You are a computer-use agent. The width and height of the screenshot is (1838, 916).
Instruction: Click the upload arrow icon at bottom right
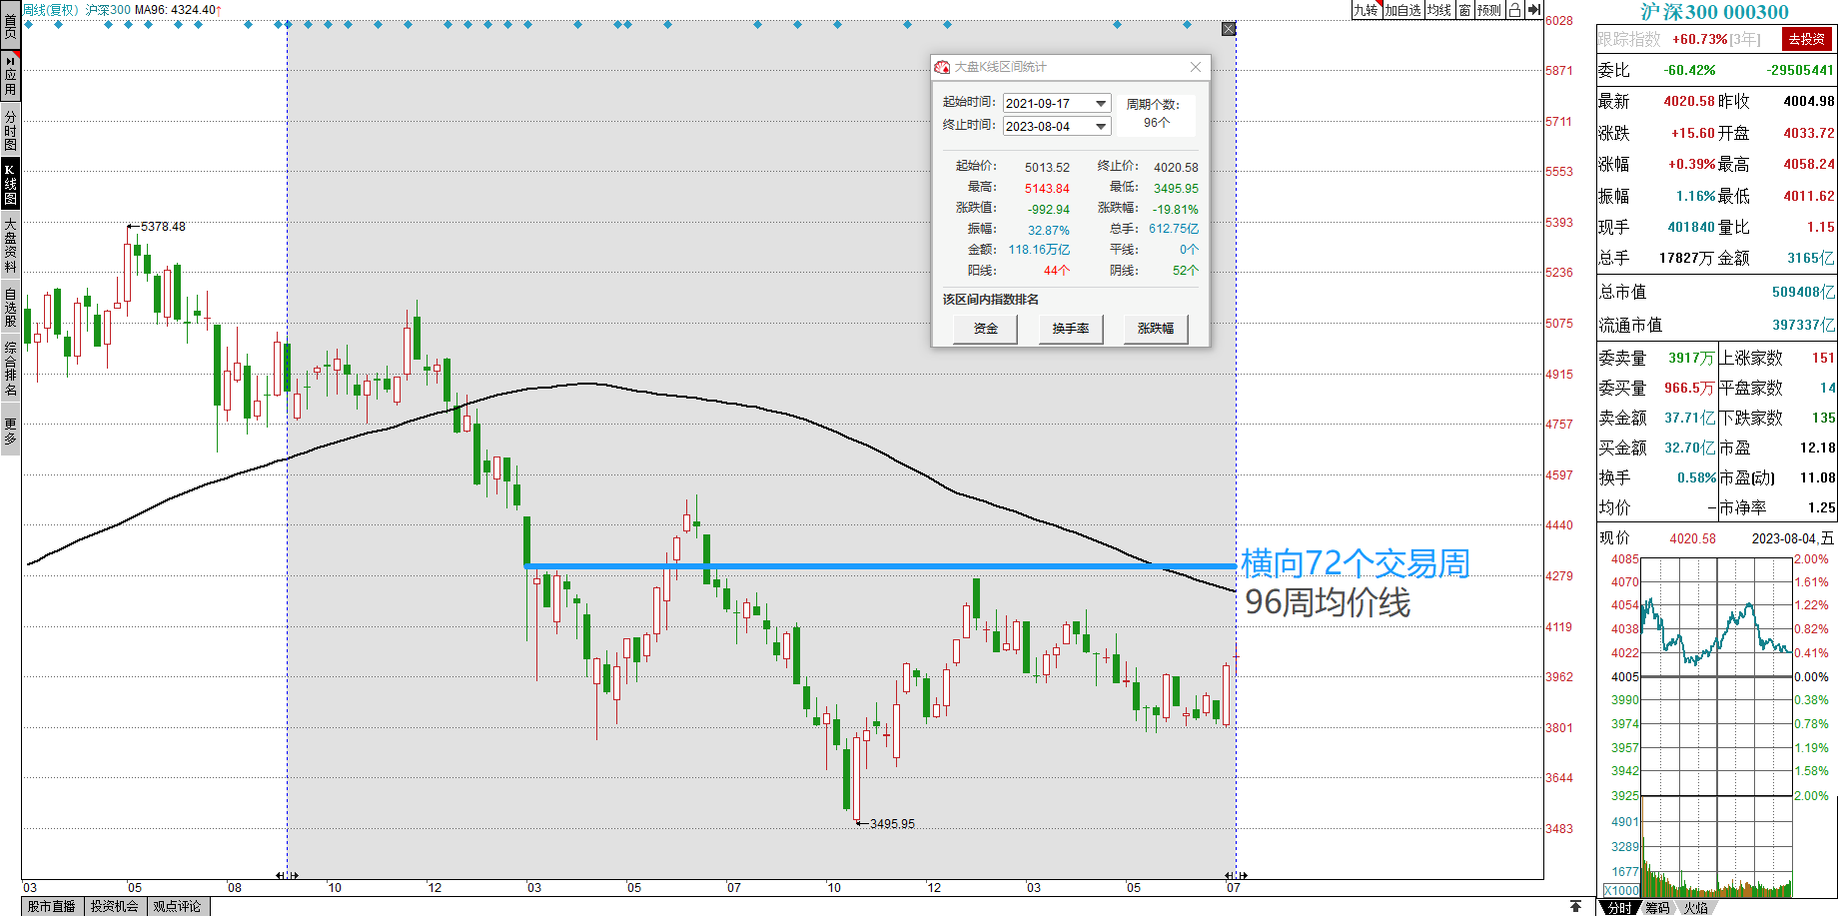pos(1575,906)
